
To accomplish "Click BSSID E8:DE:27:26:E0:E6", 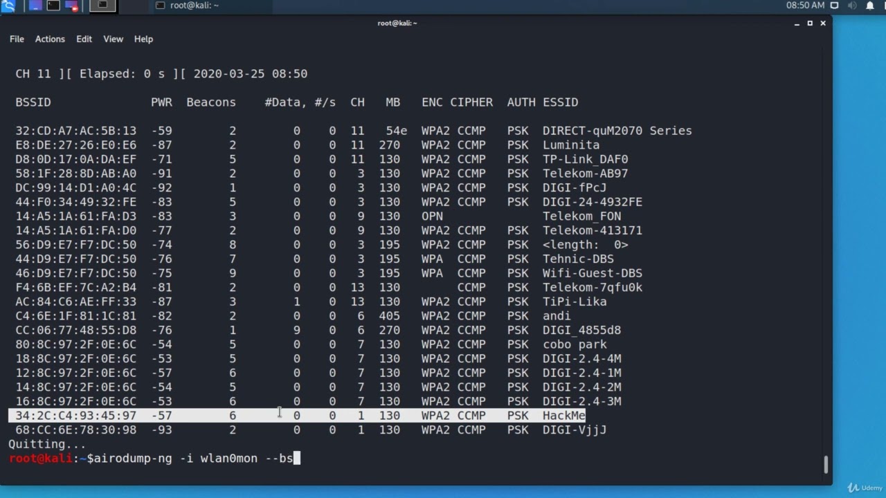I will [x=76, y=145].
